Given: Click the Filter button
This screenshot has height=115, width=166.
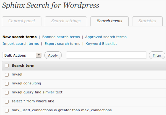Looking at the screenshot, I should pyautogui.click(x=157, y=55).
